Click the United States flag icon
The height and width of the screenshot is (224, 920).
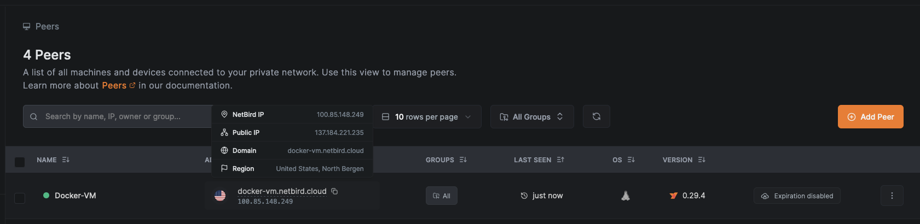(x=220, y=196)
